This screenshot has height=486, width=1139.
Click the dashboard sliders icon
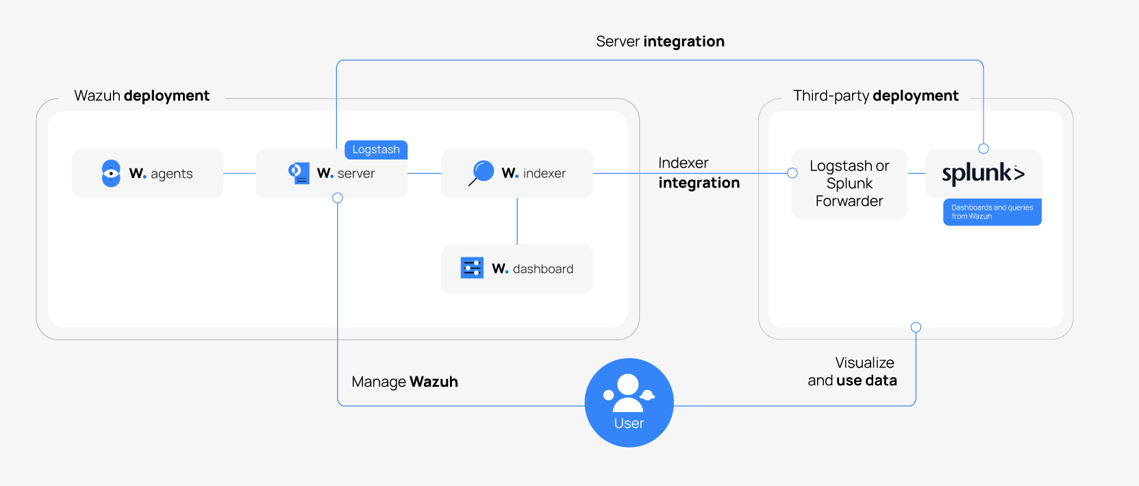point(472,268)
